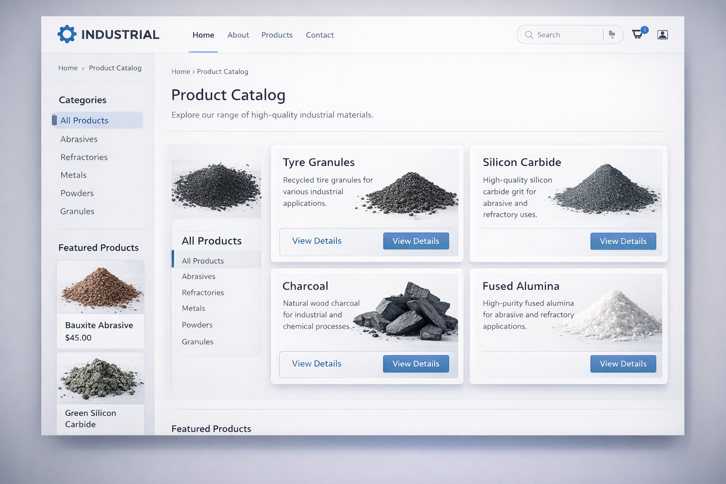
Task: Click the gray icon right of search divider
Action: click(x=612, y=35)
